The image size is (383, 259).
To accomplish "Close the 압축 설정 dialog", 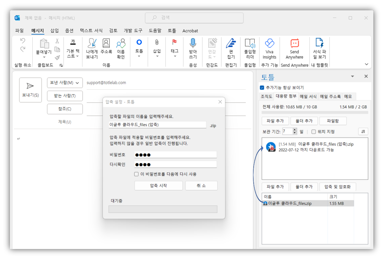I will 220,102.
